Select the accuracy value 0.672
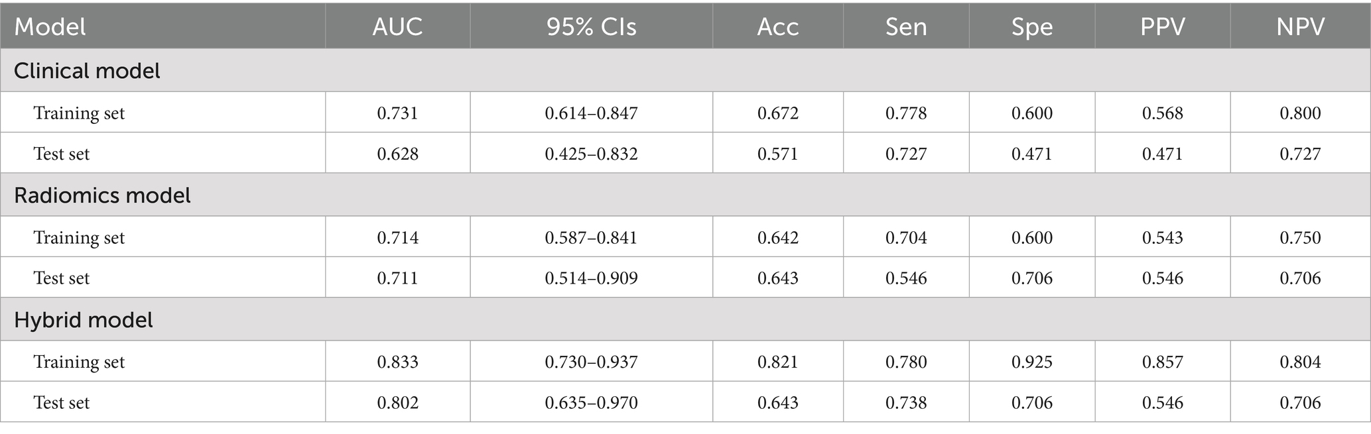The width and height of the screenshot is (1371, 434). (x=778, y=113)
